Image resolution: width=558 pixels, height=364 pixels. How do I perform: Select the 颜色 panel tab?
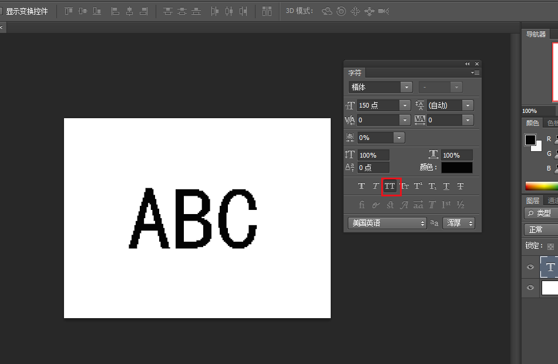coord(532,123)
